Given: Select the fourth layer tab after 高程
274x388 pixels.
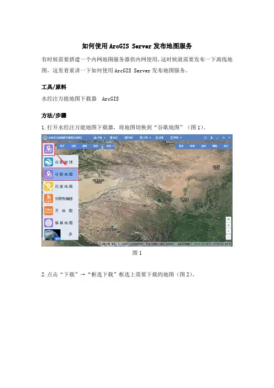Looking at the screenshot, I should [x=96, y=146].
